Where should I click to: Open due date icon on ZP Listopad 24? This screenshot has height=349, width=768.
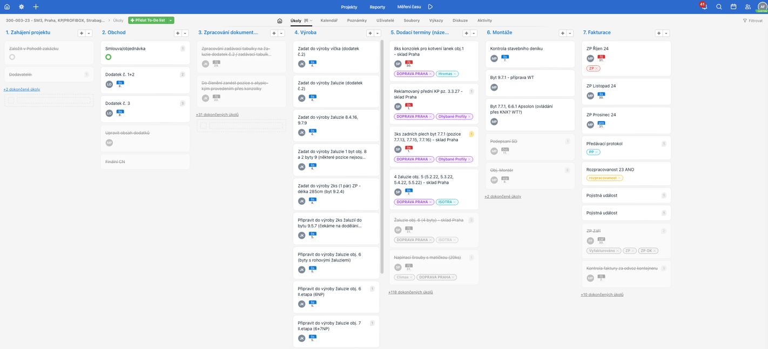point(601,96)
